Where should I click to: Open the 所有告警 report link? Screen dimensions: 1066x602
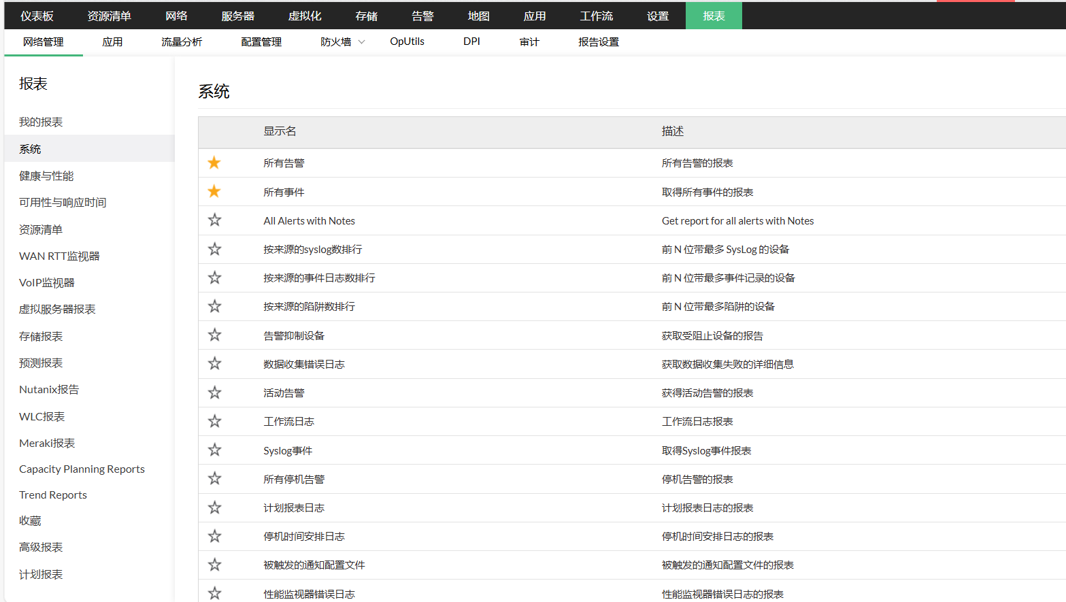click(284, 163)
